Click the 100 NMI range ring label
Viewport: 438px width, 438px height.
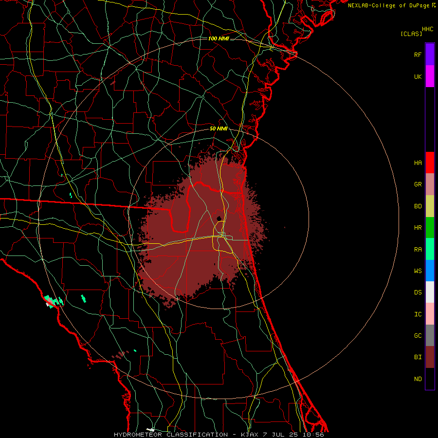point(219,38)
